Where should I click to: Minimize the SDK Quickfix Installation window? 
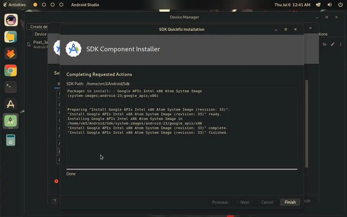pos(276,29)
